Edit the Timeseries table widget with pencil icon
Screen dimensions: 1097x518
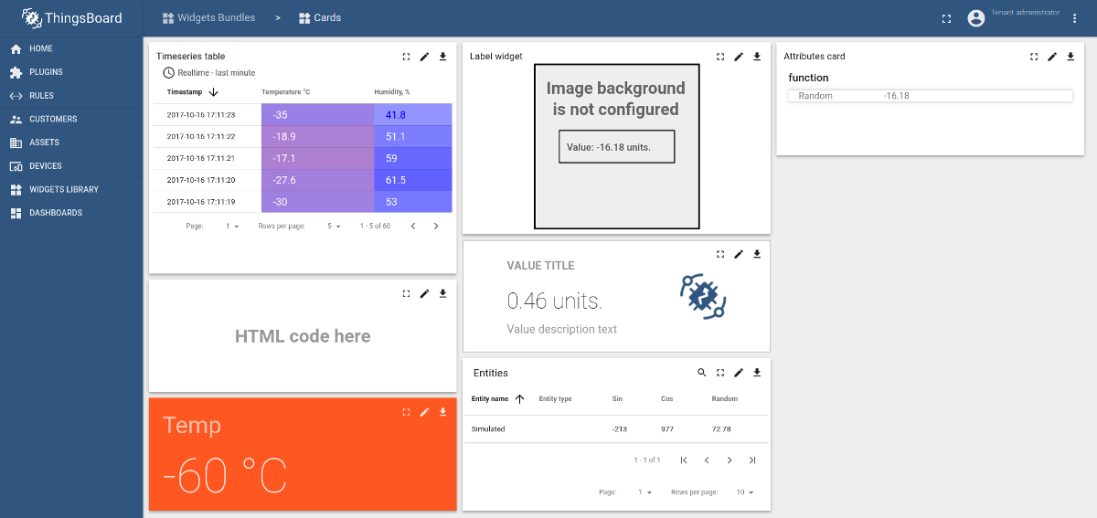tap(424, 57)
